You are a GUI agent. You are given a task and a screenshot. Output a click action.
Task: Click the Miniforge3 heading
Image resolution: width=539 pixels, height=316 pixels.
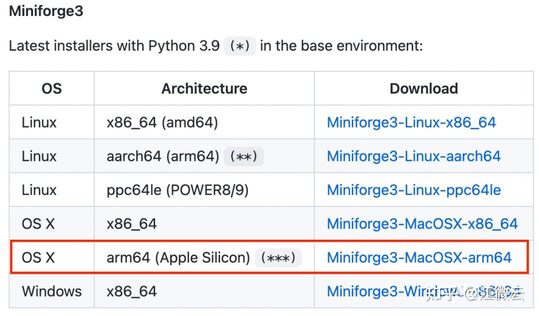coord(46,11)
